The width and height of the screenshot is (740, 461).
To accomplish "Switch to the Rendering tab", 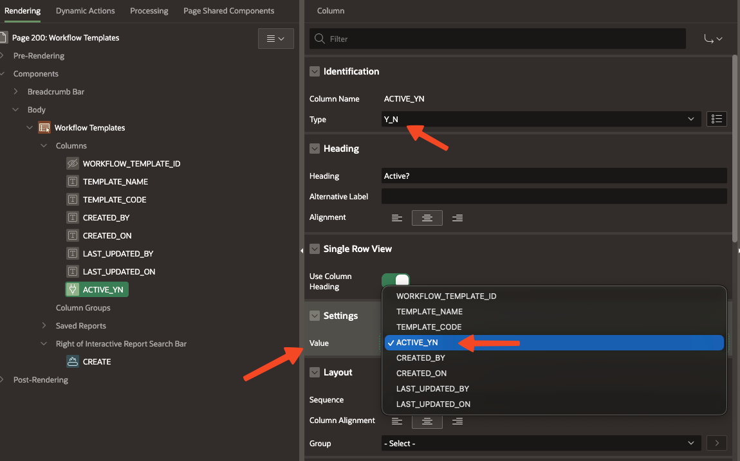I will click(x=22, y=10).
